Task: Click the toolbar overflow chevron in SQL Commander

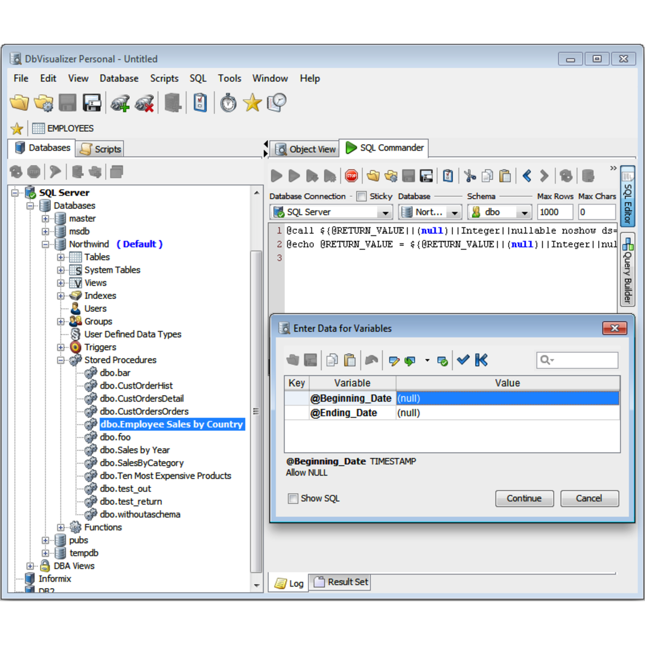Action: 613,168
